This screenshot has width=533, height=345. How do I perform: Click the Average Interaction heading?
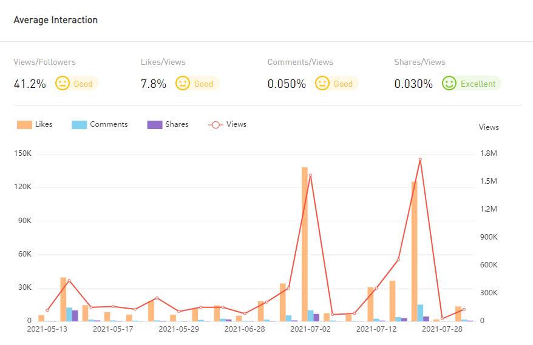56,20
